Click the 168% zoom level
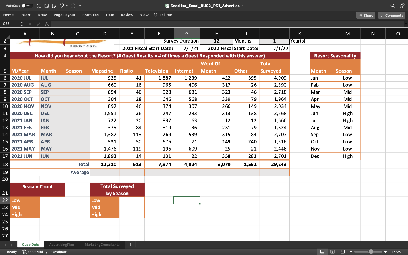The height and width of the screenshot is (255, 408). 396,252
